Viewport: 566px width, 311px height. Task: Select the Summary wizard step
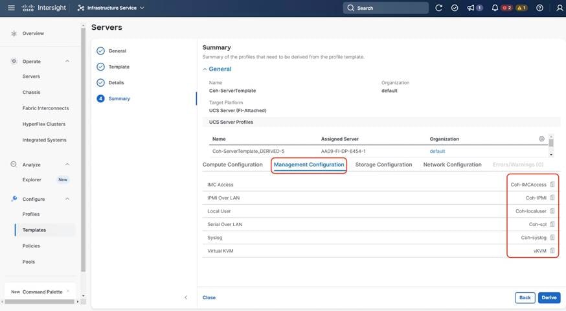[113, 98]
